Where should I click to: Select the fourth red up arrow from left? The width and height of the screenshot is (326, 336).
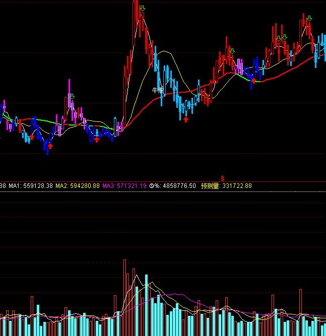point(186,119)
